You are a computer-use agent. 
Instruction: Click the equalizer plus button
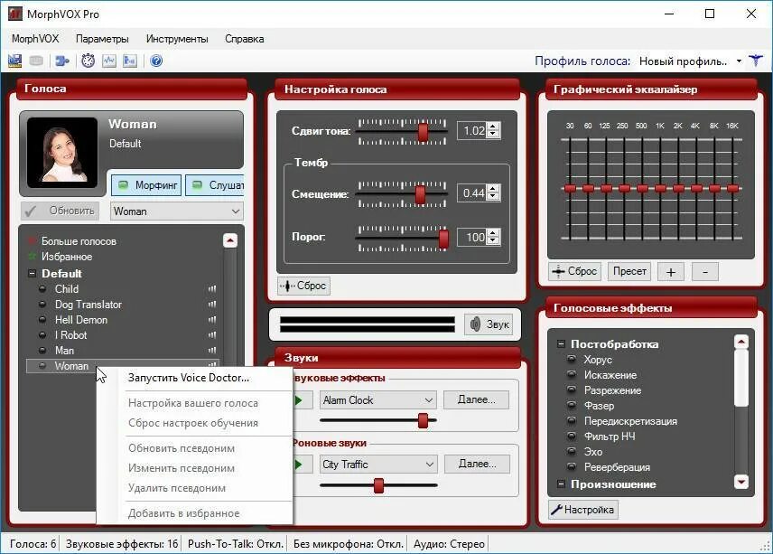pyautogui.click(x=671, y=272)
